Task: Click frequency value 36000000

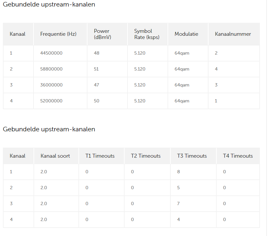Action: point(51,85)
